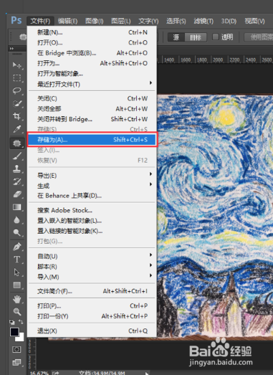The image size is (273, 375).
Task: Choose 存储为(A)... menu item
Action: (92, 139)
